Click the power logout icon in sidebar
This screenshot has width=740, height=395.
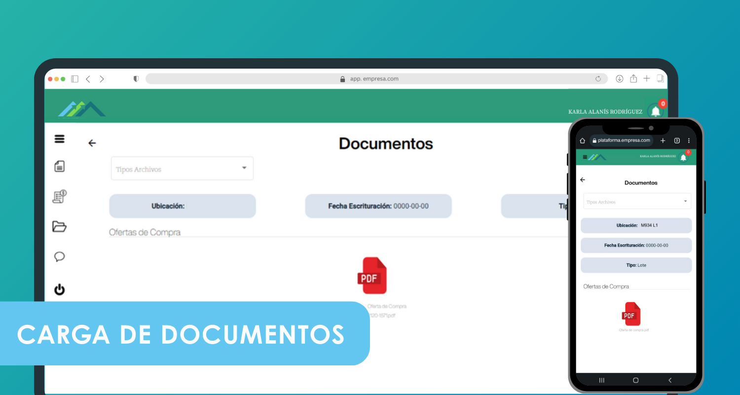point(60,289)
